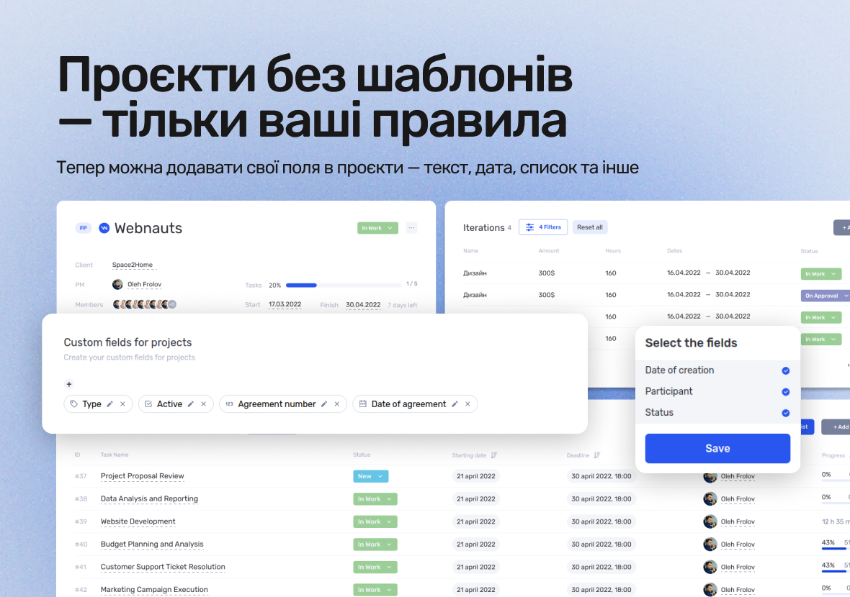Viewport: 850px width, 597px height.
Task: Click the Webnauts project logo icon
Action: (x=104, y=228)
